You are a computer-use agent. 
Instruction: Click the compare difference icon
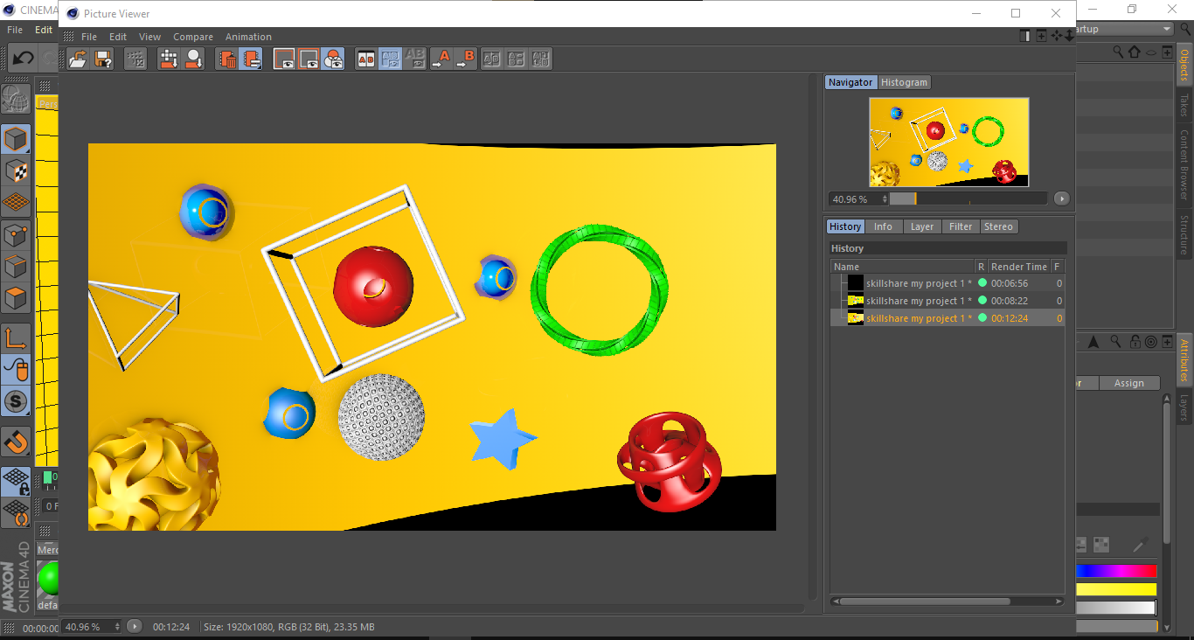pyautogui.click(x=517, y=59)
